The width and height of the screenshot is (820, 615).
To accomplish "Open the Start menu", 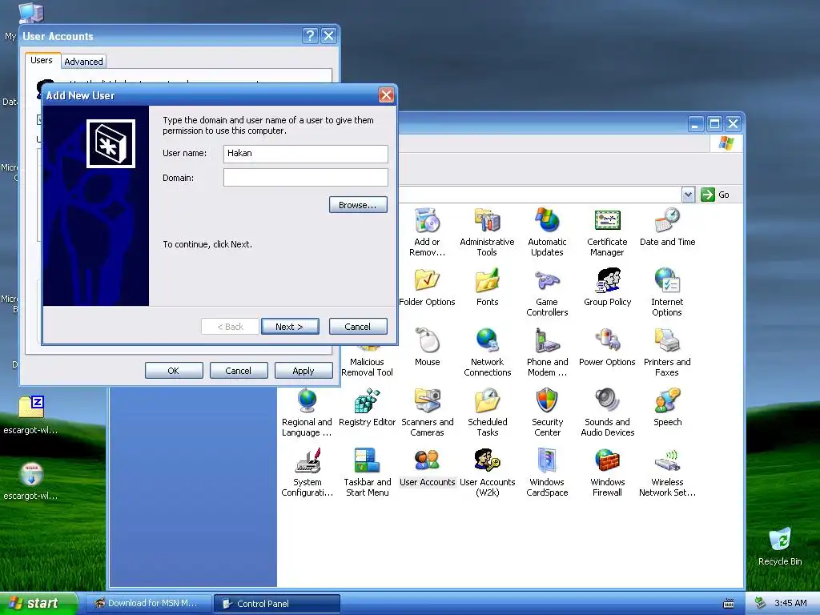I will coord(38,603).
